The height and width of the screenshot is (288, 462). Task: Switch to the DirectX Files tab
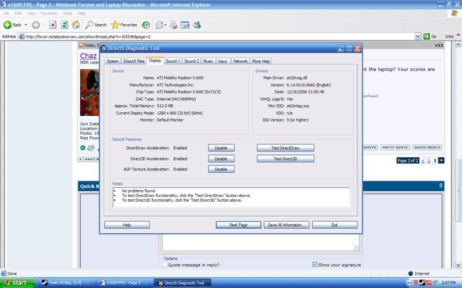point(134,61)
